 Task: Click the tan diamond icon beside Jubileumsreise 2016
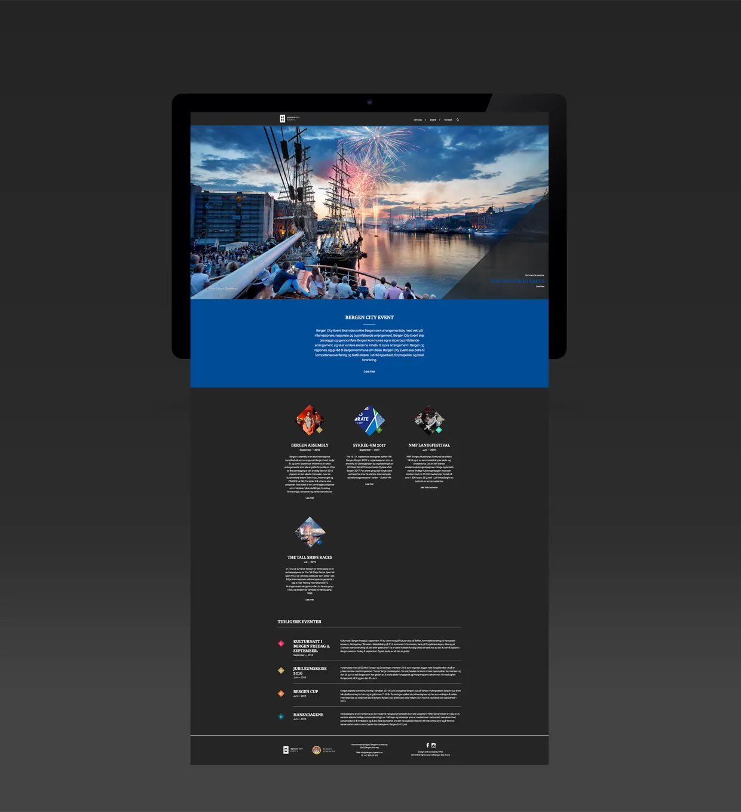coord(281,670)
